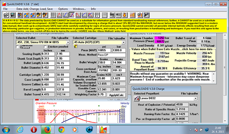Expand the Selected Propellant dropdown

pyautogui.click(x=195, y=98)
